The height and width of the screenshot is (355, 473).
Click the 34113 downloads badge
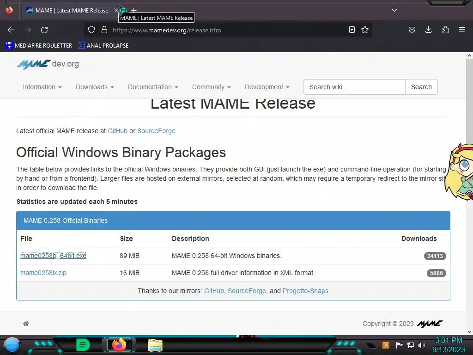click(x=435, y=256)
